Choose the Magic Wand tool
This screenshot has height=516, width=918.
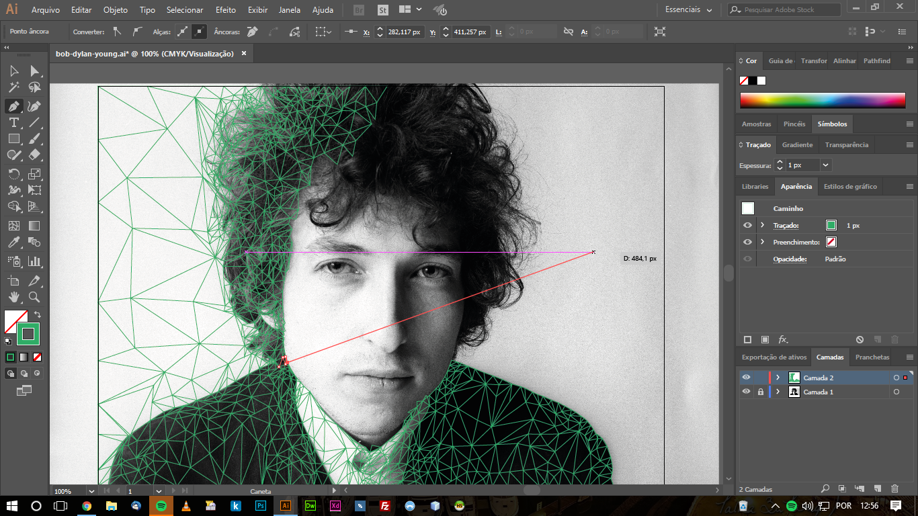pos(13,87)
